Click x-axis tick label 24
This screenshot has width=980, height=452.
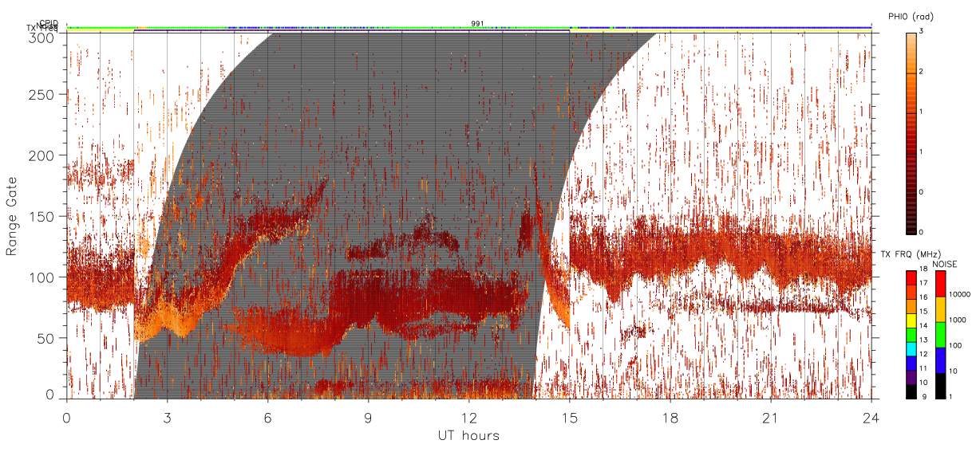tap(871, 418)
